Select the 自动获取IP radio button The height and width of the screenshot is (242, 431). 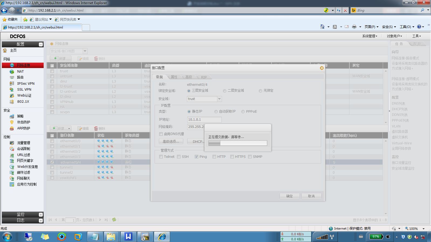click(216, 112)
